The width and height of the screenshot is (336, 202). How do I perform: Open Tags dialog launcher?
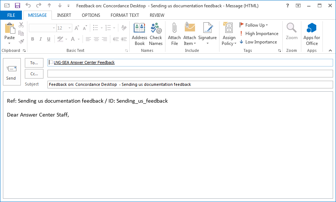click(x=279, y=50)
